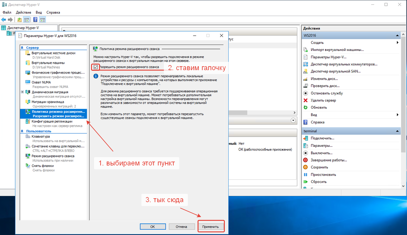Open the Действие menu
Screen dimensions: 407x235
(23, 12)
